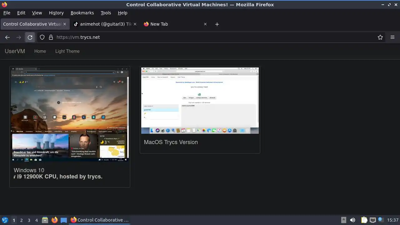
Task: Click the Windows 10 card title
Action: point(29,170)
